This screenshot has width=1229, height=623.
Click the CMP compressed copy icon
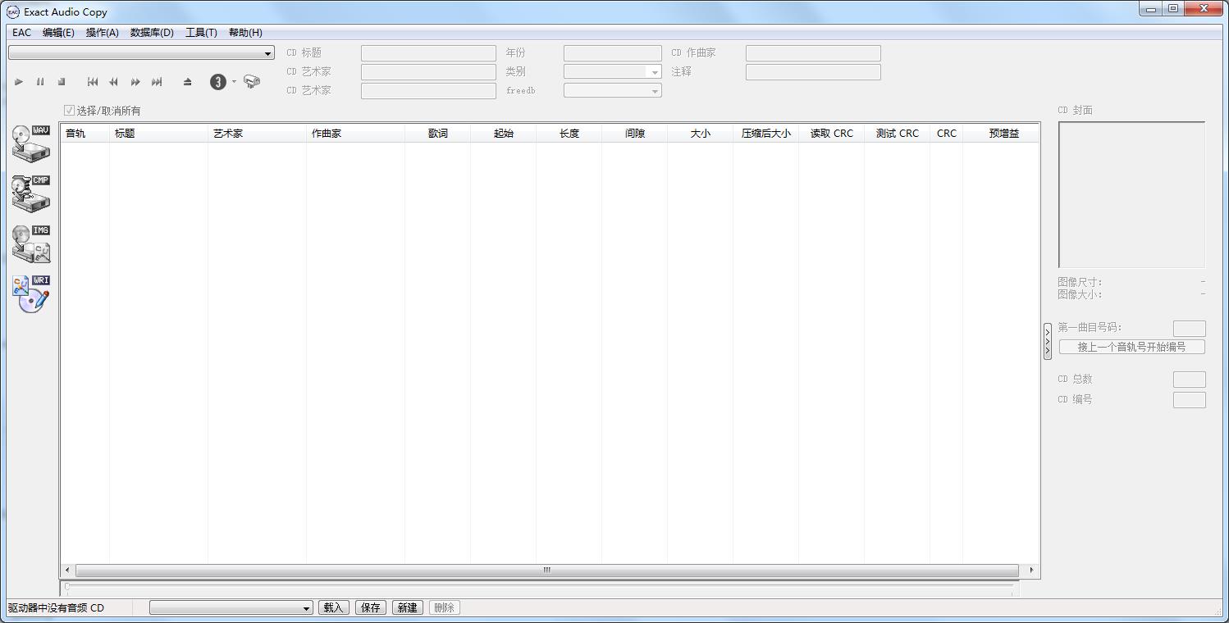31,193
